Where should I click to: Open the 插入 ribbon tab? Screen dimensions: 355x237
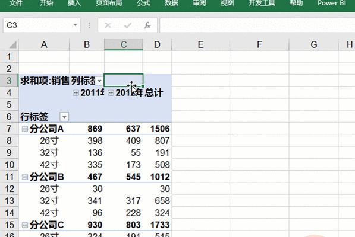pos(74,3)
